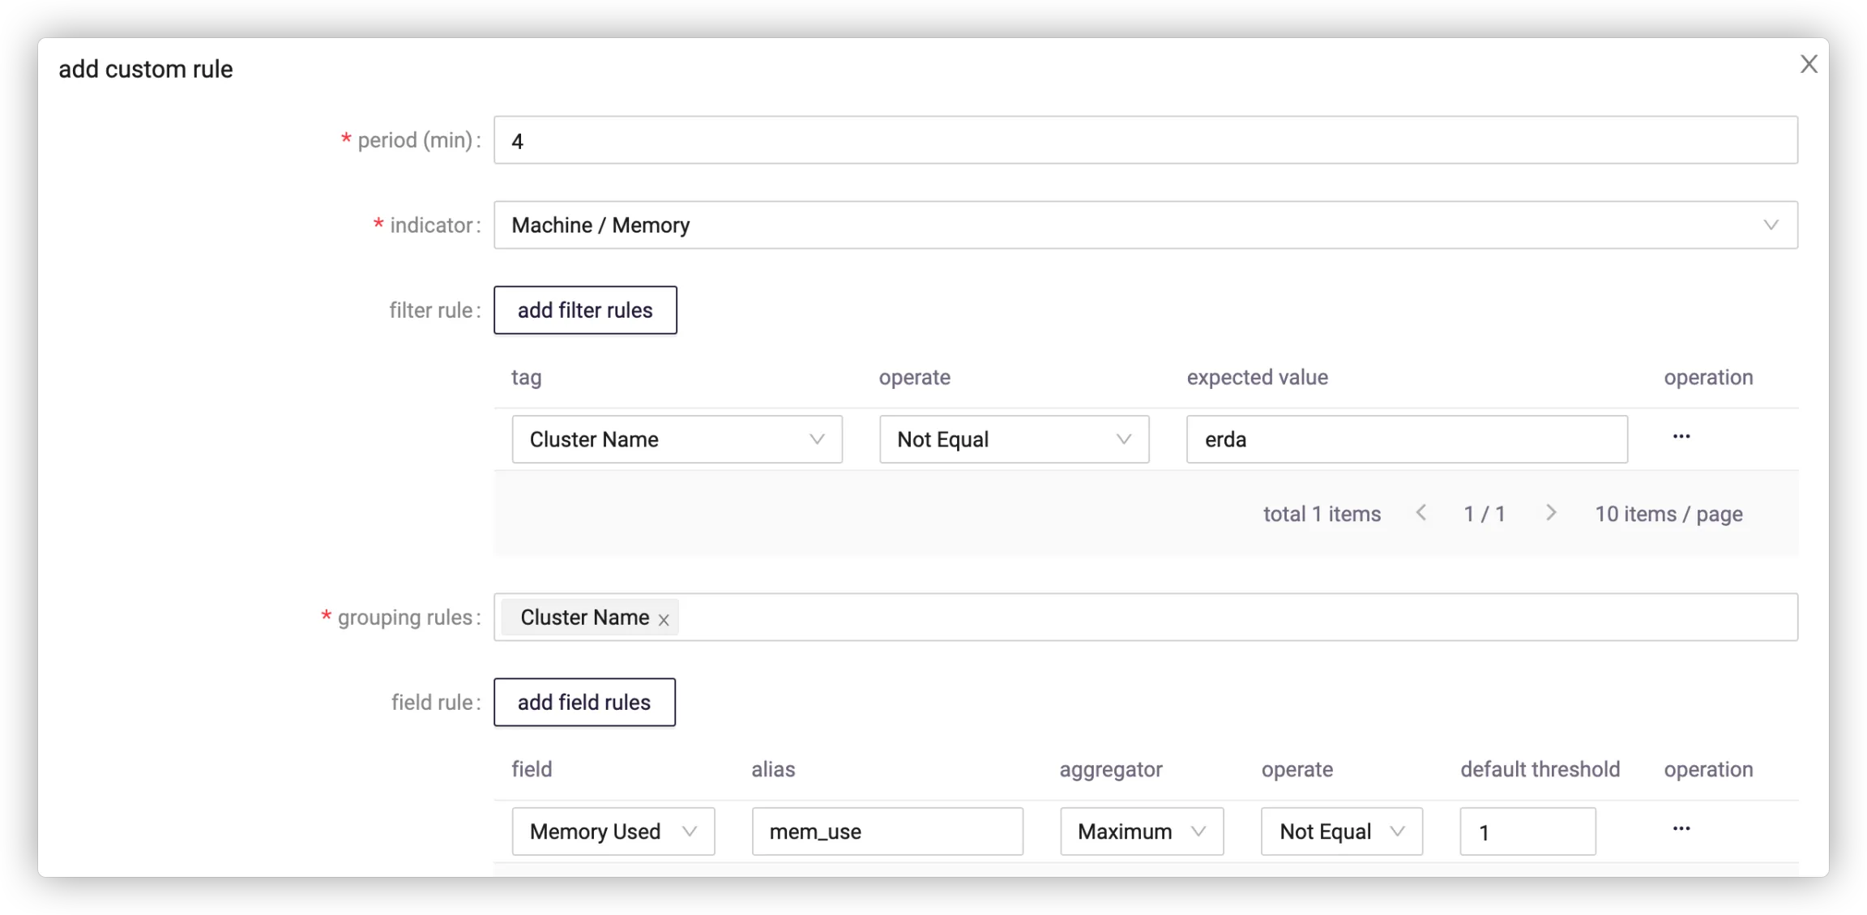Click the add filter rules button
The width and height of the screenshot is (1867, 915).
point(585,310)
